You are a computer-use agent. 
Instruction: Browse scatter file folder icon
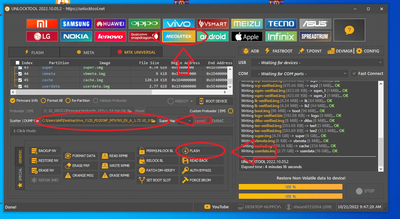point(153,121)
